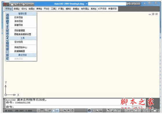Toggle Snap Mode in status bar
This screenshot has width=162, height=114.
click(38, 111)
